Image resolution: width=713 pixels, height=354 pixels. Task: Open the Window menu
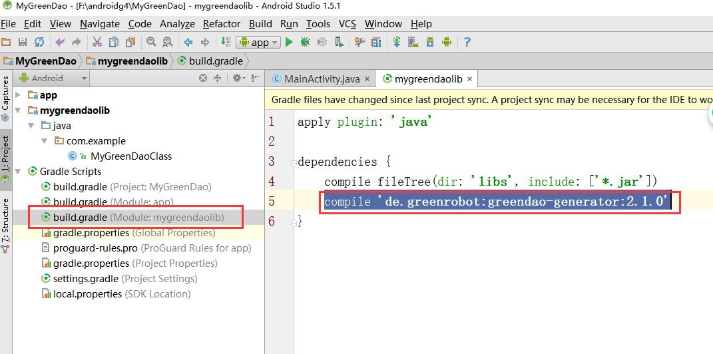[x=383, y=24]
